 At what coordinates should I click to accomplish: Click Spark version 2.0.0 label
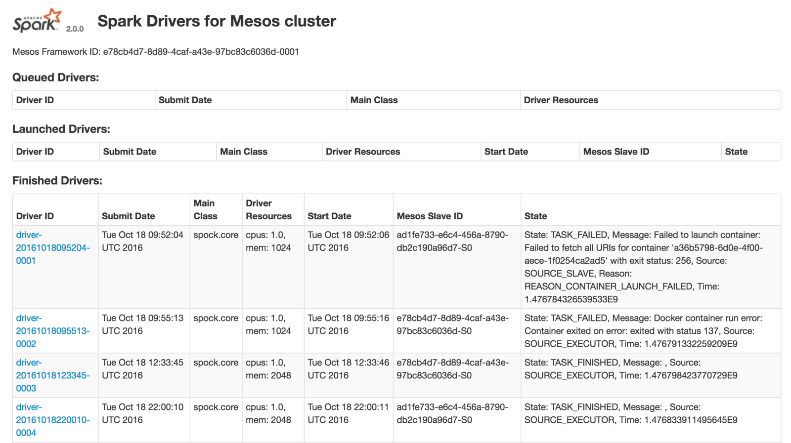tap(75, 29)
